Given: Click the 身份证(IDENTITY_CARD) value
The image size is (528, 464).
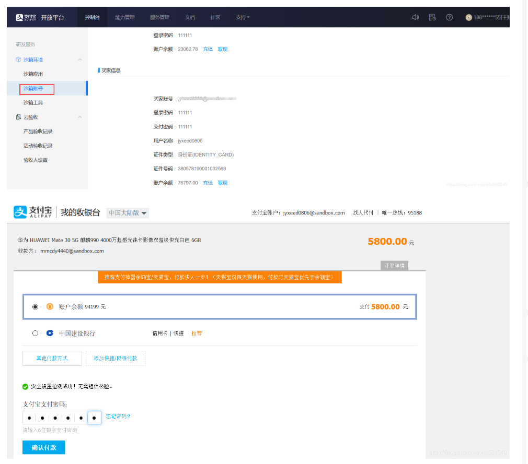Looking at the screenshot, I should [206, 154].
